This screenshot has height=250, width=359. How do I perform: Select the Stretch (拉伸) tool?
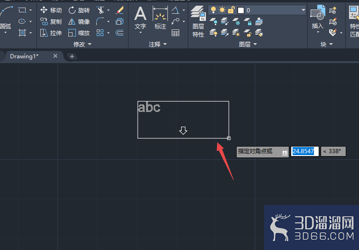[51, 33]
